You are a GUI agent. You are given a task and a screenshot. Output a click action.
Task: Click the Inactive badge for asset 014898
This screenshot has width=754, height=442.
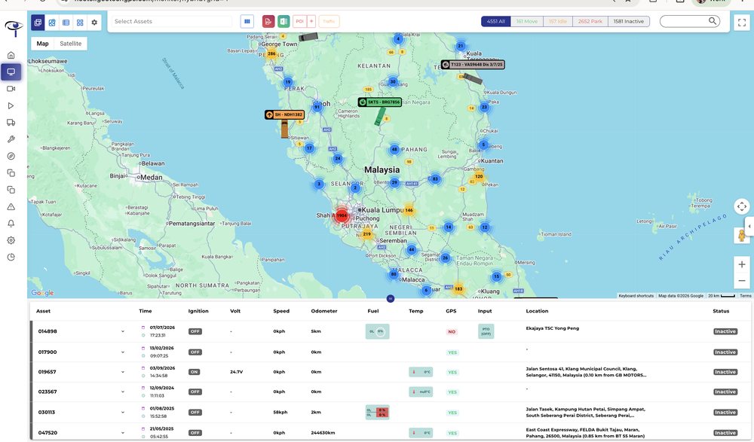pos(725,331)
